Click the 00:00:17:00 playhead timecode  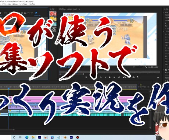coord(65,67)
